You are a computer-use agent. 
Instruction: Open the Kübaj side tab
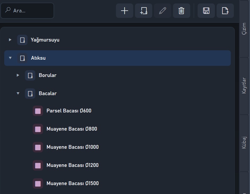click(x=244, y=143)
